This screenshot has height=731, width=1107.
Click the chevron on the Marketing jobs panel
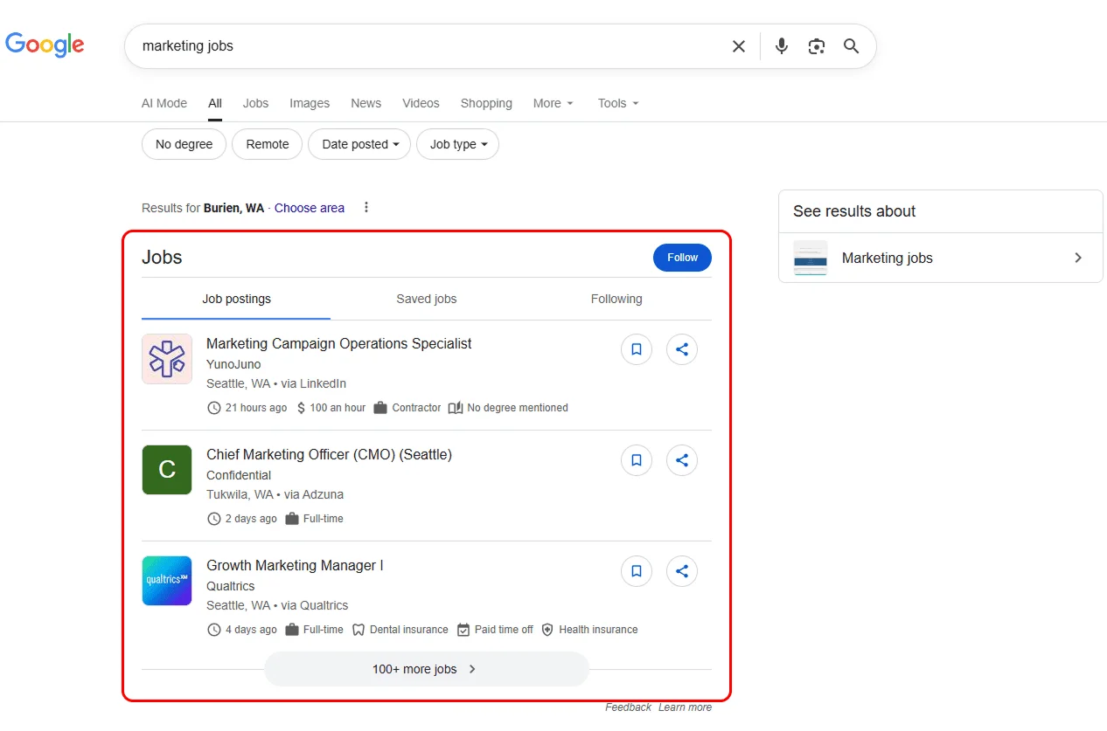pyautogui.click(x=1077, y=258)
